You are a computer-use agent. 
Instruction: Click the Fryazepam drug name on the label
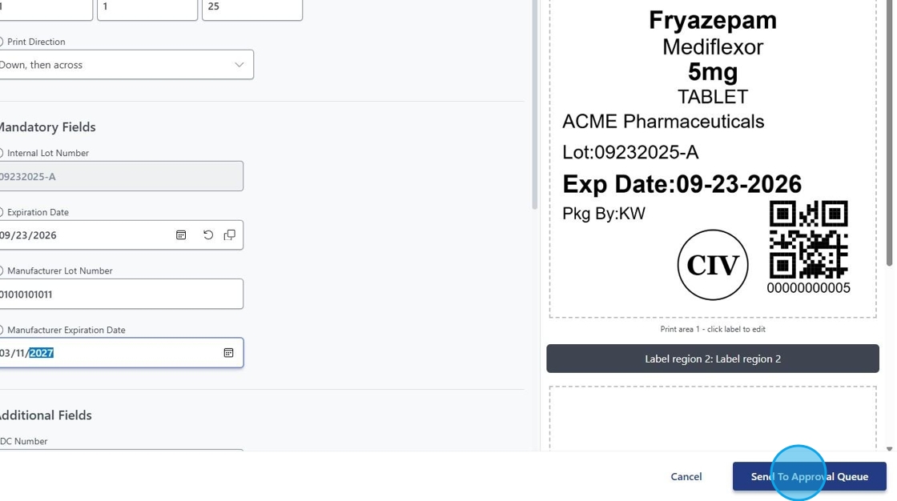tap(712, 20)
